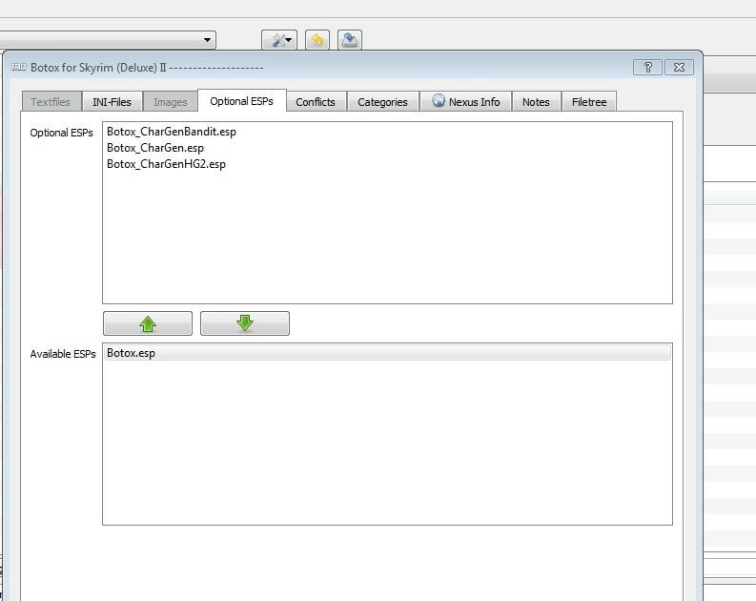
Task: Open the Notes tab
Action: (536, 102)
